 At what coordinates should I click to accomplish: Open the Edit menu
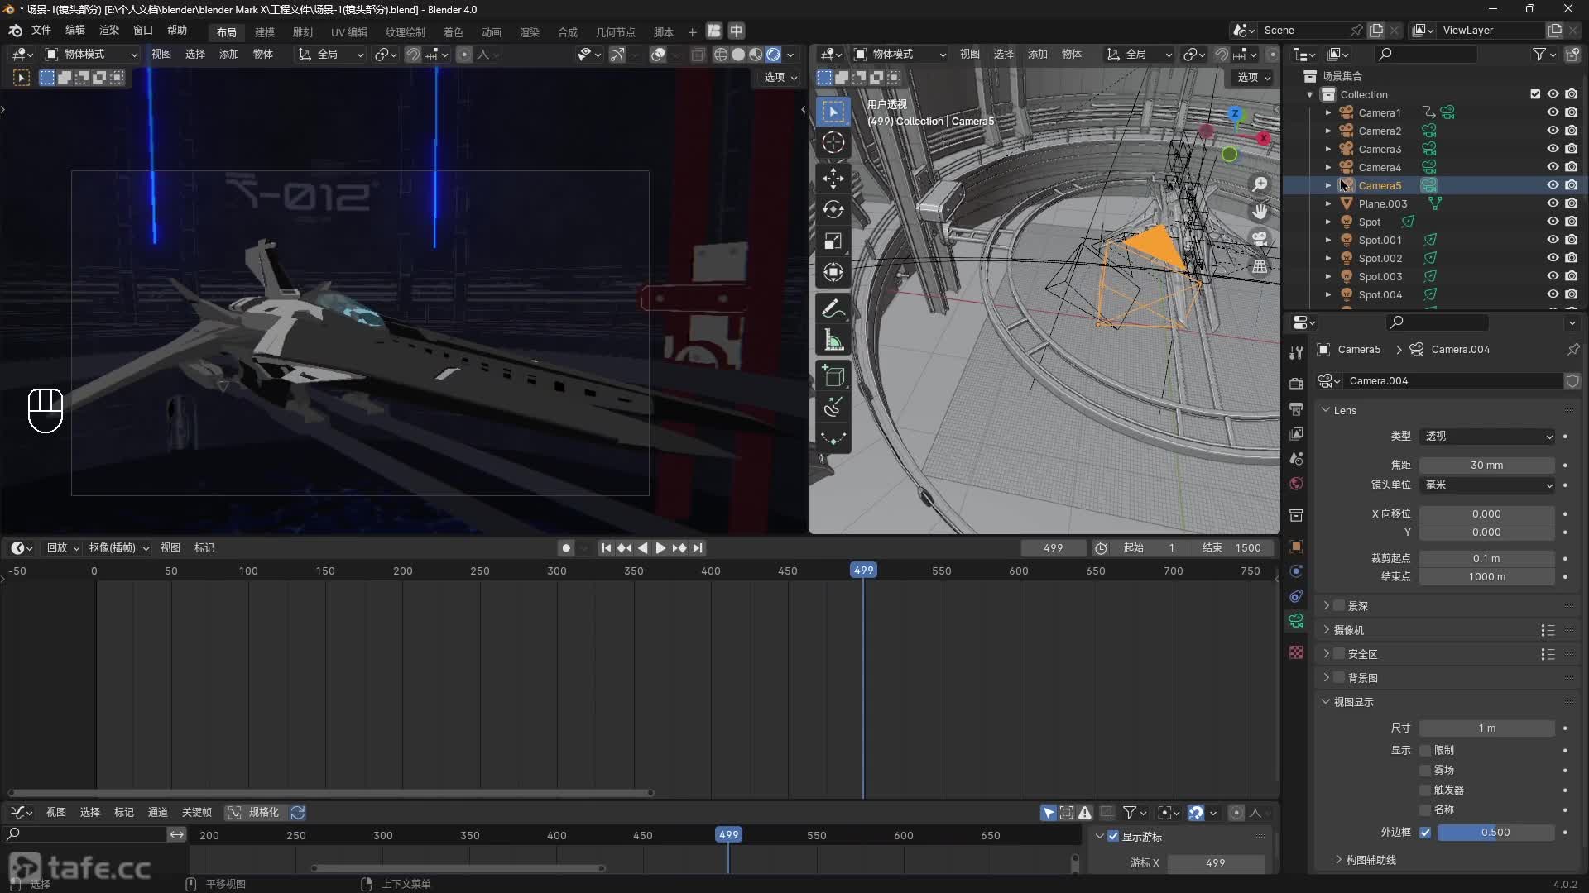tap(74, 31)
